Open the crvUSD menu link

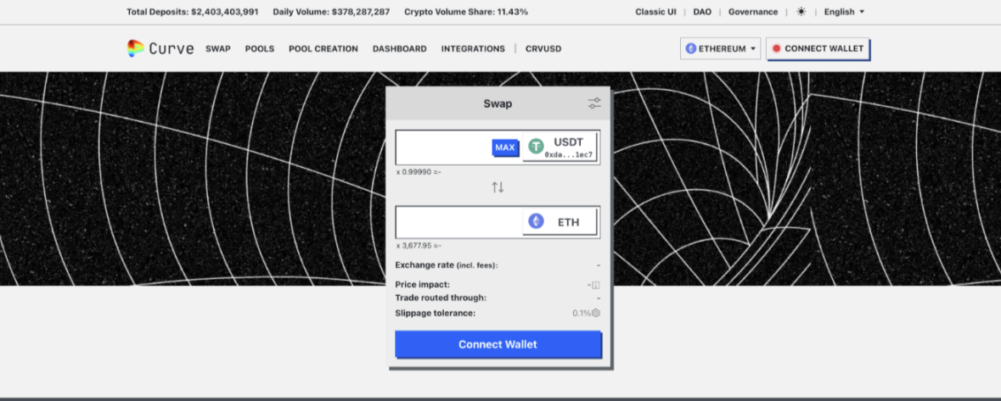543,49
